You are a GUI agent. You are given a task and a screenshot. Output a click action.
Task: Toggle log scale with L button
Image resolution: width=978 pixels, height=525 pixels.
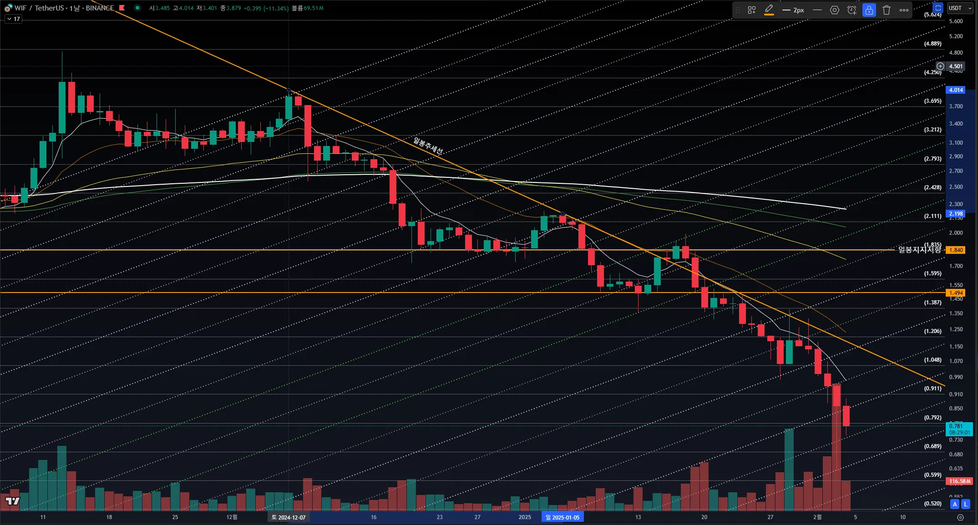click(x=965, y=504)
